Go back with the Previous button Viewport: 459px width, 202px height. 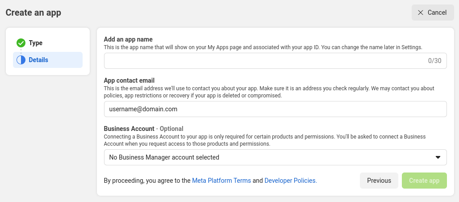tap(379, 181)
